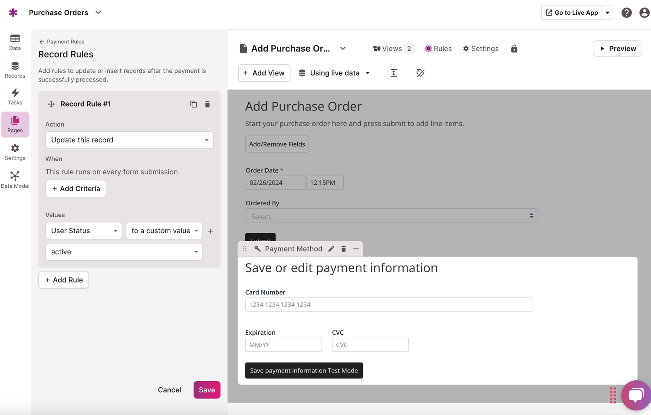Delete Record Rule #1 with trash icon
651x415 pixels.
pyautogui.click(x=207, y=104)
